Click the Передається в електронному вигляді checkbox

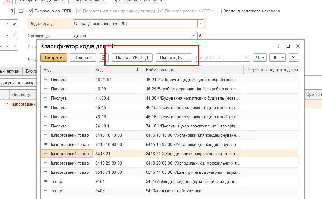[x=79, y=11]
